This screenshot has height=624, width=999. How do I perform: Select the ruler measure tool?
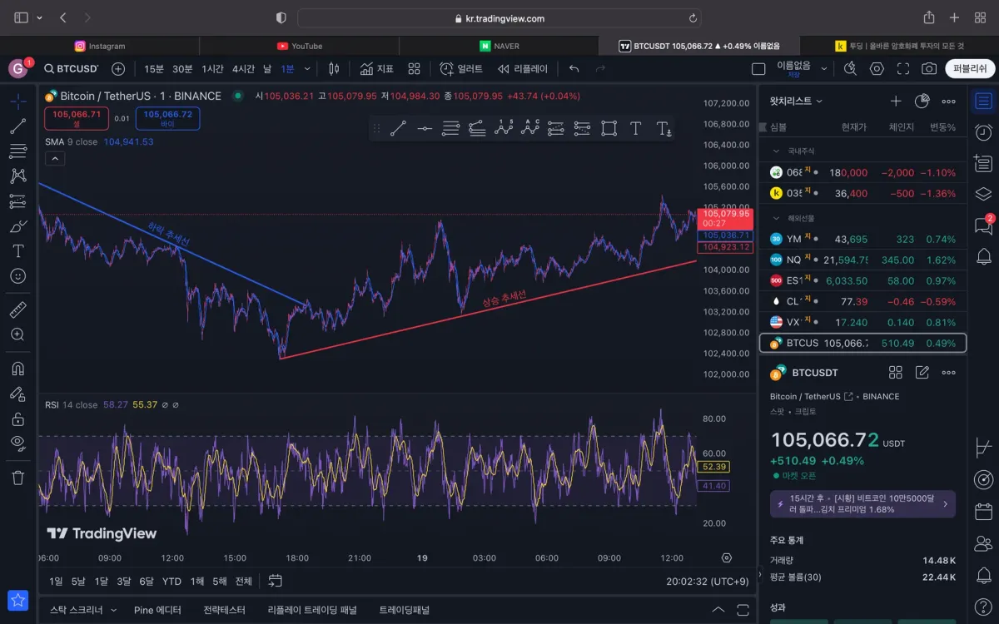(x=17, y=310)
